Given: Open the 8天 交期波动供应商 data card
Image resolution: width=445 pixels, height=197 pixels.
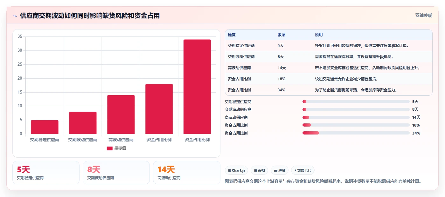Looking at the screenshot, I should (x=116, y=173).
